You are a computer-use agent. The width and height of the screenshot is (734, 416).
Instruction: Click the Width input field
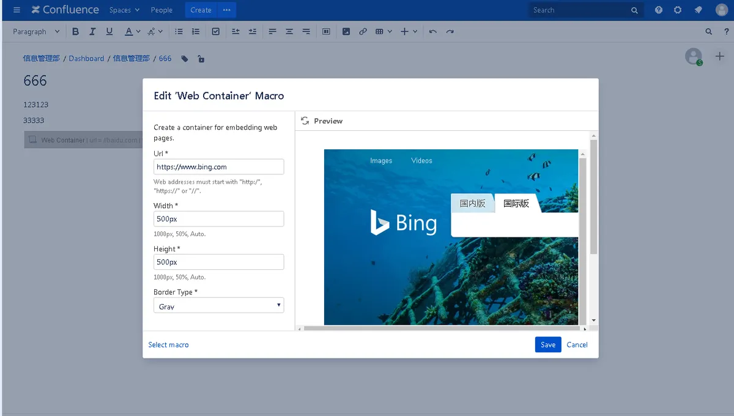(218, 218)
